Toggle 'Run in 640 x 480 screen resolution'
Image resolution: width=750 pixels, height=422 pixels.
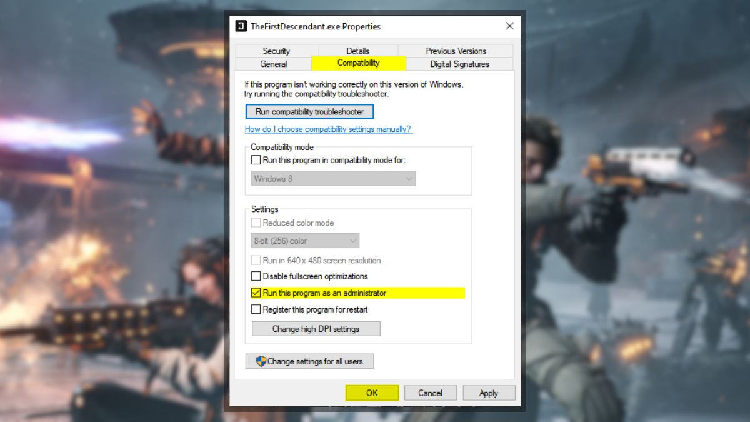pos(256,260)
